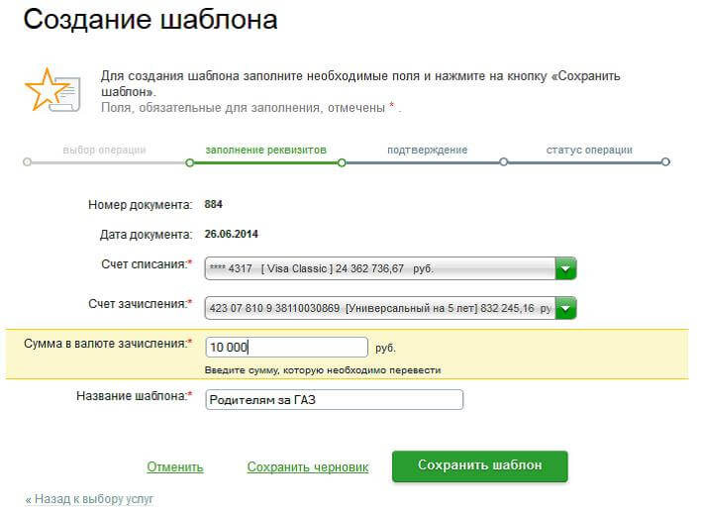Click the green circle ending 'заполнение реквизитов'

tap(342, 162)
